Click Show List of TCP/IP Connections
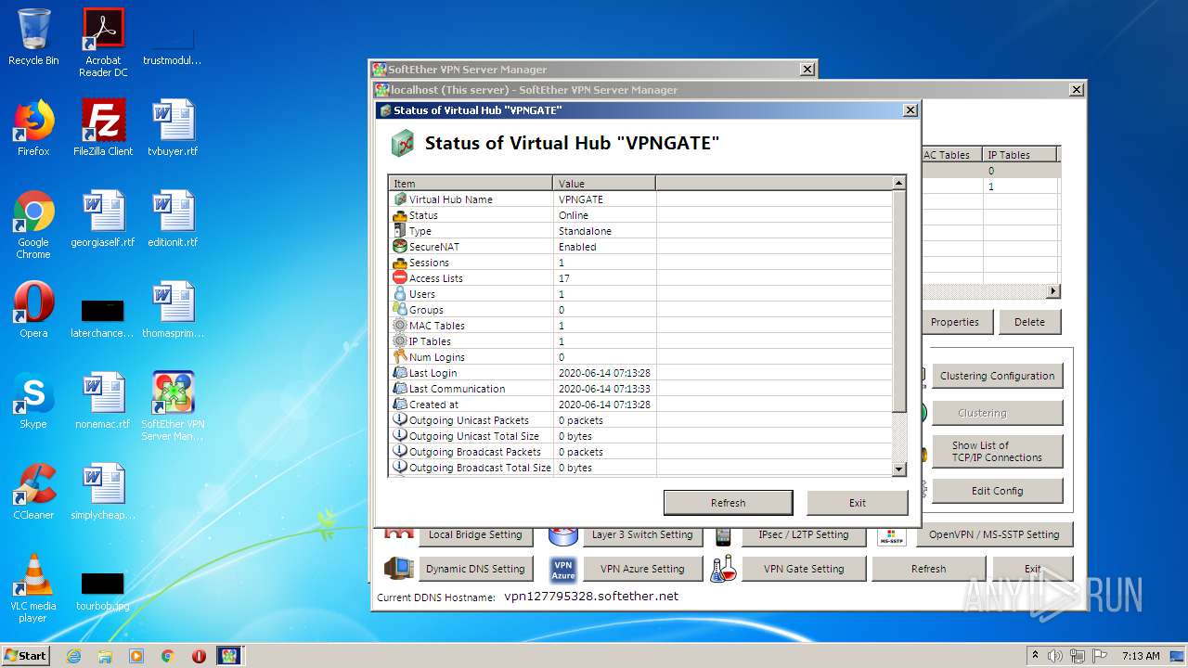Screen dimensions: 1188x668 pyautogui.click(x=997, y=451)
